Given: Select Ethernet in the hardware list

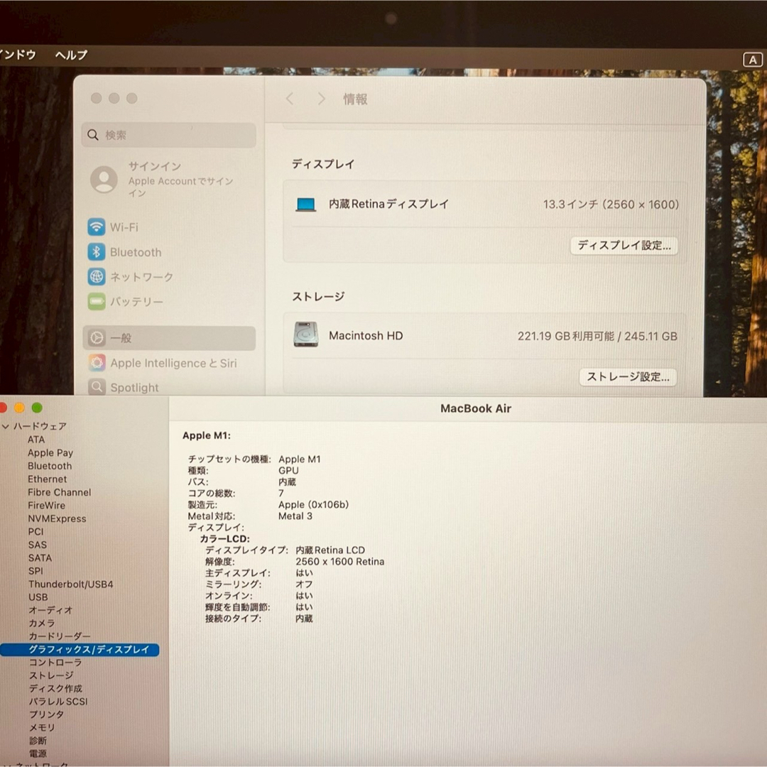Looking at the screenshot, I should coord(48,479).
